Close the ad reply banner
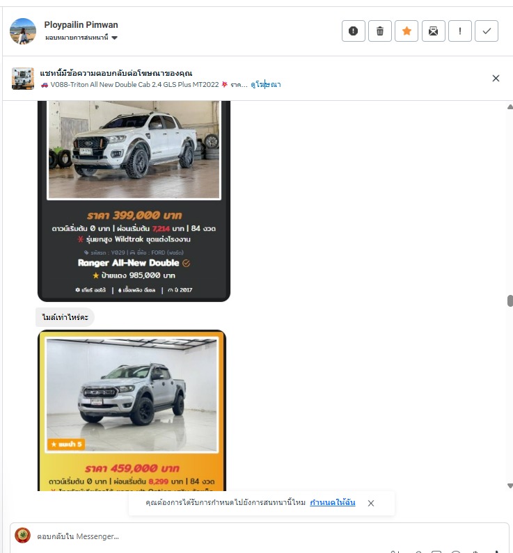 (x=496, y=79)
